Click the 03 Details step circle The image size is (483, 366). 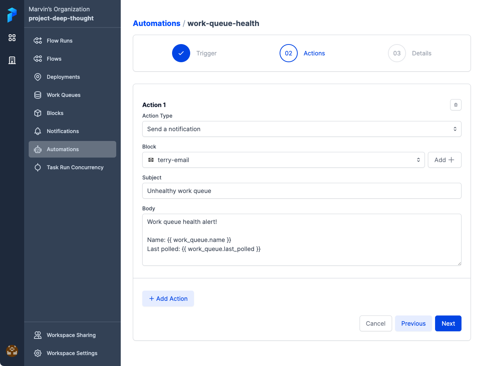[x=397, y=53]
